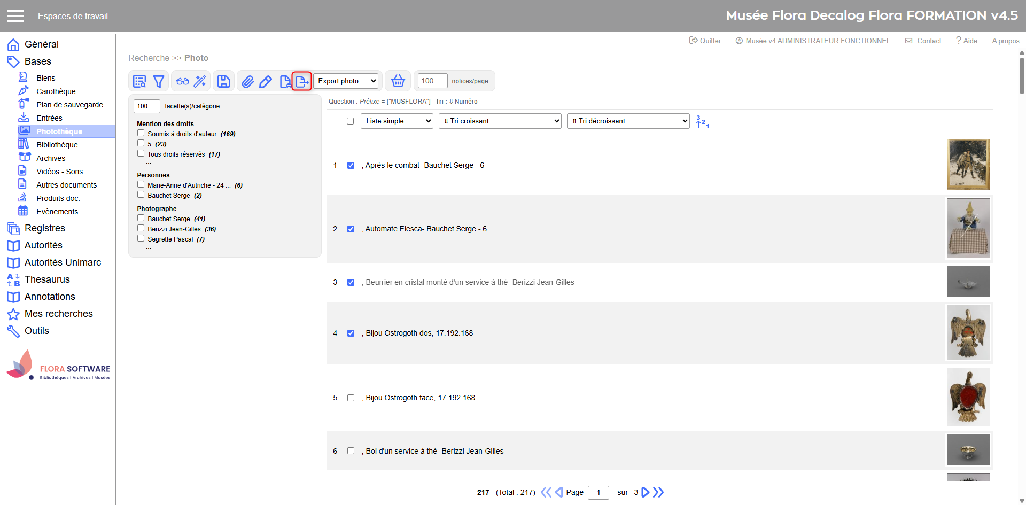This screenshot has height=505, width=1026.
Task: Select the Thesaurus sidebar menu
Action: pos(47,279)
